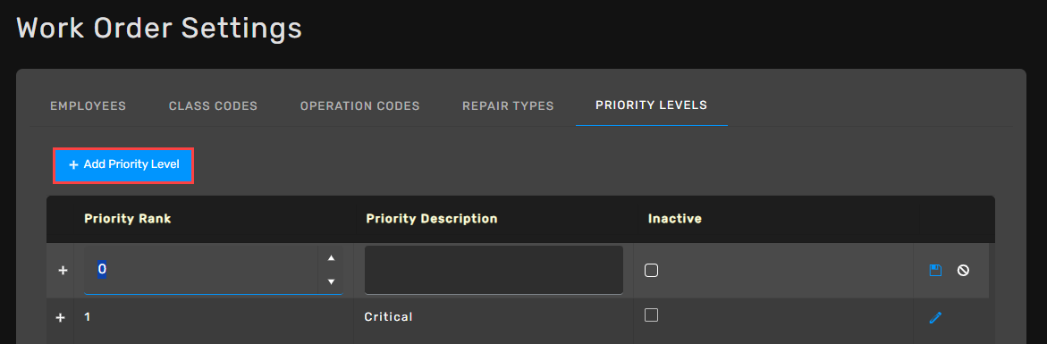
Task: Click the Priority Levels tab
Action: [x=652, y=105]
